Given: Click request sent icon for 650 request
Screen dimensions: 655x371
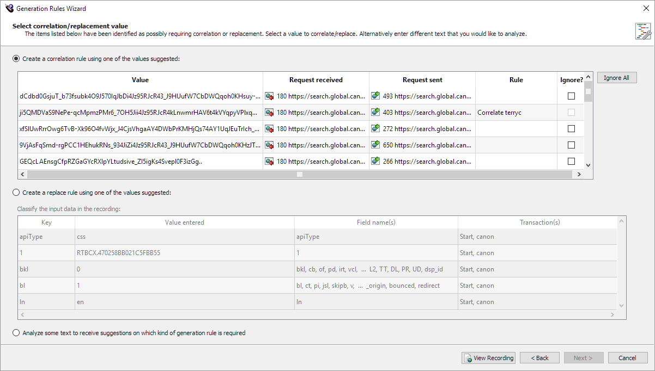Looking at the screenshot, I should [x=376, y=145].
